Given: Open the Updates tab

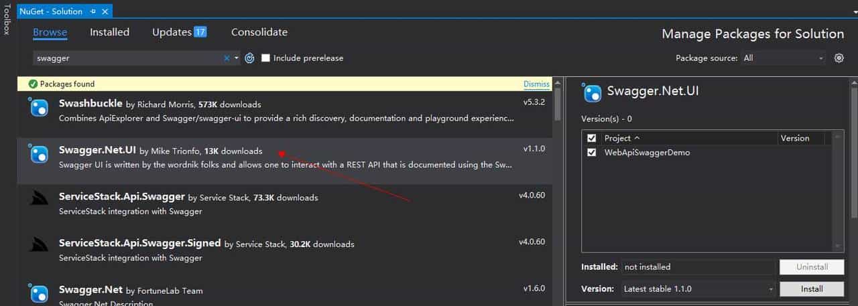Looking at the screenshot, I should pyautogui.click(x=179, y=32).
